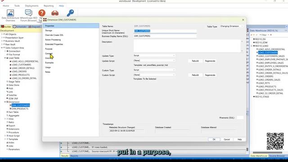This screenshot has height=162, width=288.
Task: Open the Notes page in dialog
Action: [48, 72]
